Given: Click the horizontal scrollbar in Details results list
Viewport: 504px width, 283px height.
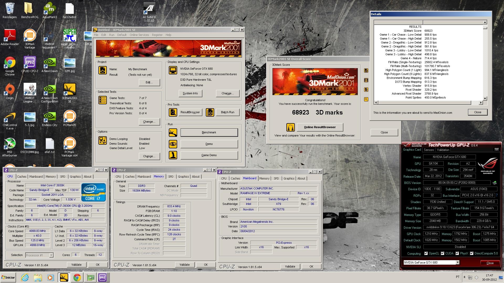Looking at the screenshot, I should pyautogui.click(x=428, y=103).
